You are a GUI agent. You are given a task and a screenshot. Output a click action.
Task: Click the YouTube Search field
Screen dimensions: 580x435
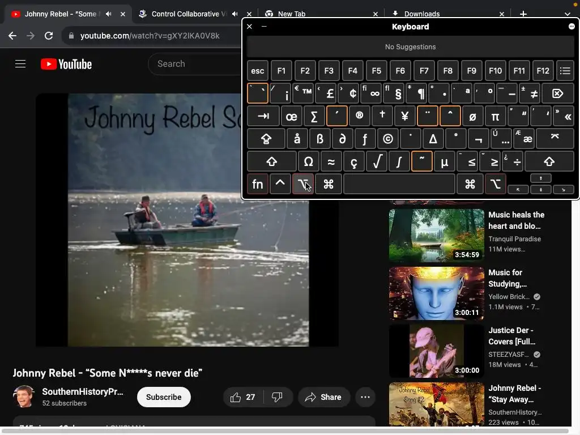tap(196, 64)
